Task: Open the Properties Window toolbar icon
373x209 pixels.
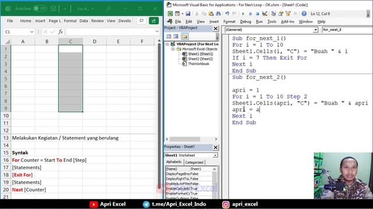Action: tap(281, 14)
